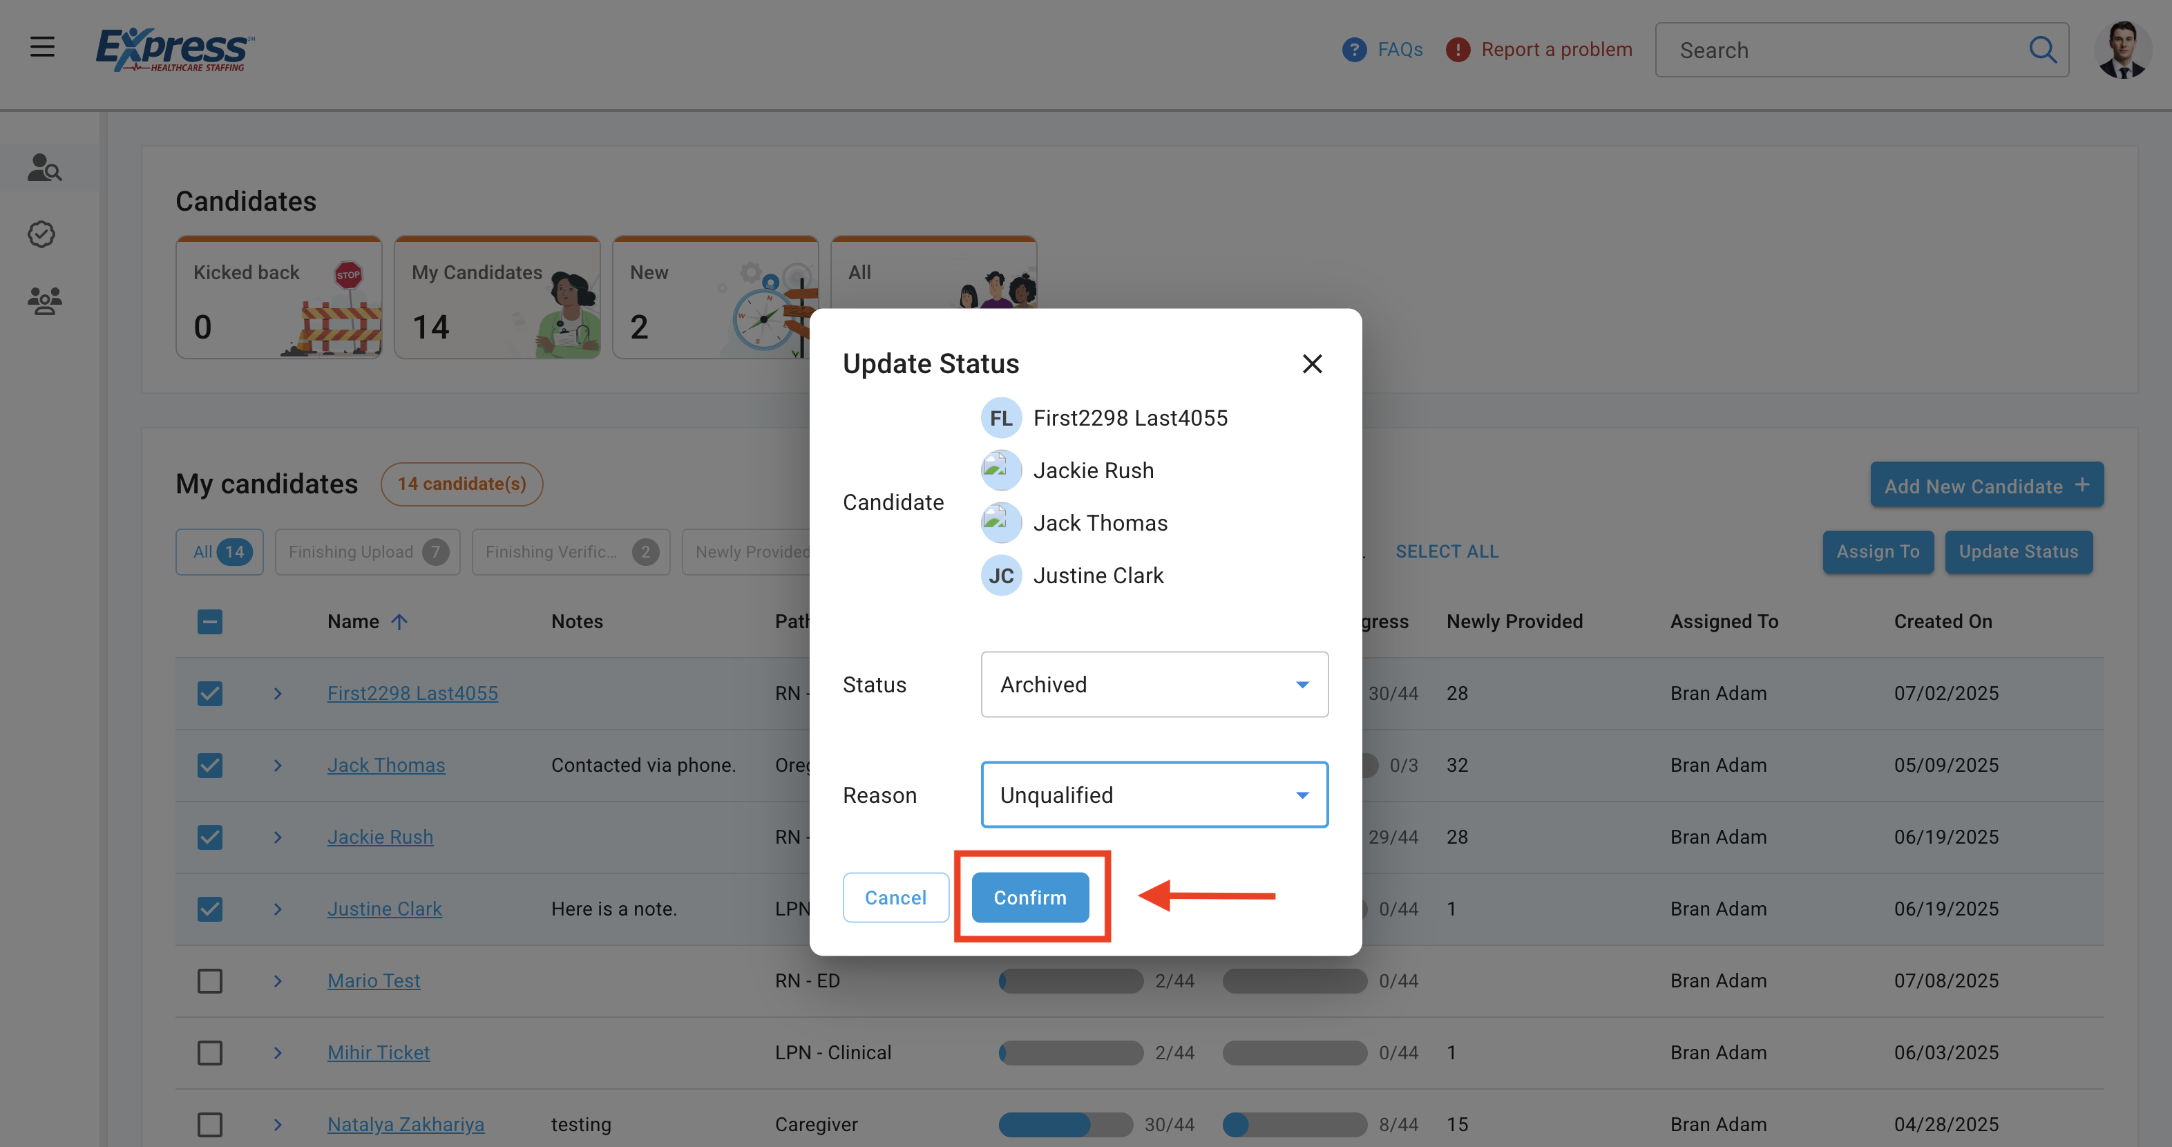Open the Status dropdown showing Archived
The image size is (2172, 1147).
[1154, 684]
